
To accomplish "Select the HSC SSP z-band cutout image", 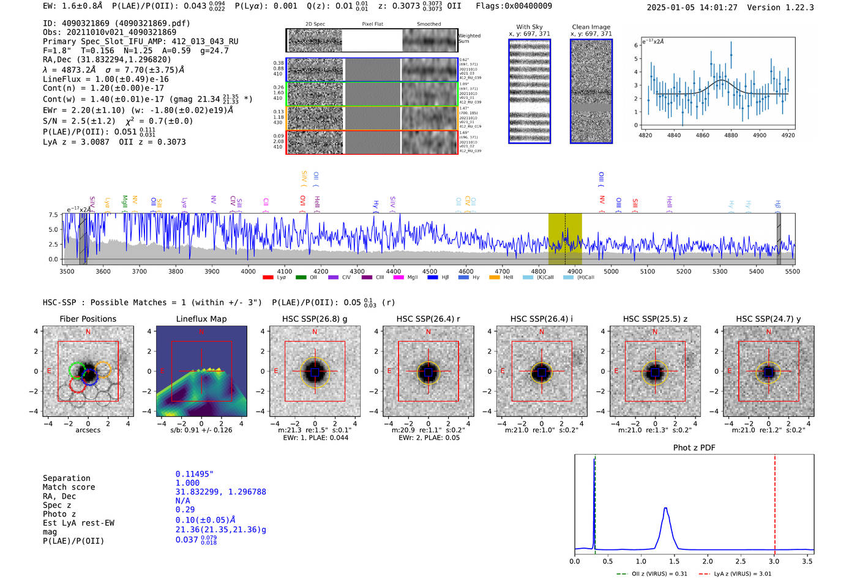I will point(655,371).
